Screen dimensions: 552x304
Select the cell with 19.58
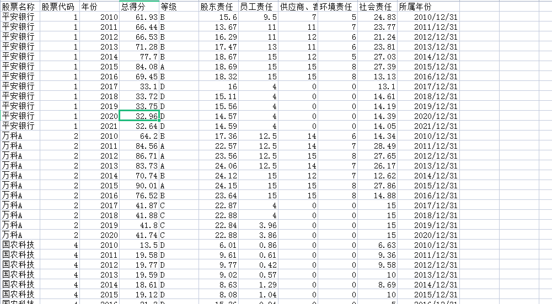click(139, 255)
